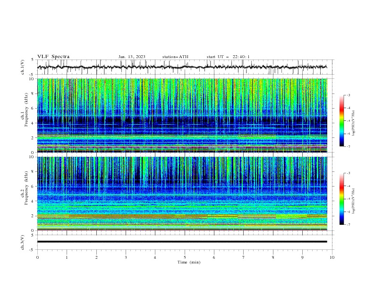Viewport: 374px width, 289px height.
Task: Select the date text "Jan. 13, 2023"
Action: [132, 57]
